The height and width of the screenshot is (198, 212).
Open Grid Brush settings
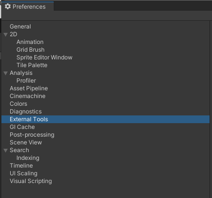point(30,50)
